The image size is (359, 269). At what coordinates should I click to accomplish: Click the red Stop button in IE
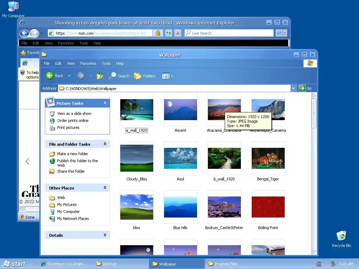tap(178, 33)
